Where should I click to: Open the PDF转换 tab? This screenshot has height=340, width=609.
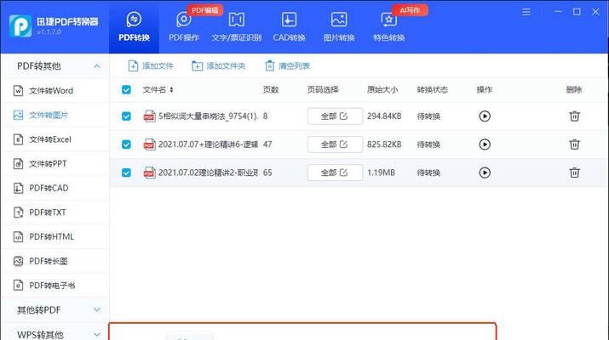[x=134, y=26]
